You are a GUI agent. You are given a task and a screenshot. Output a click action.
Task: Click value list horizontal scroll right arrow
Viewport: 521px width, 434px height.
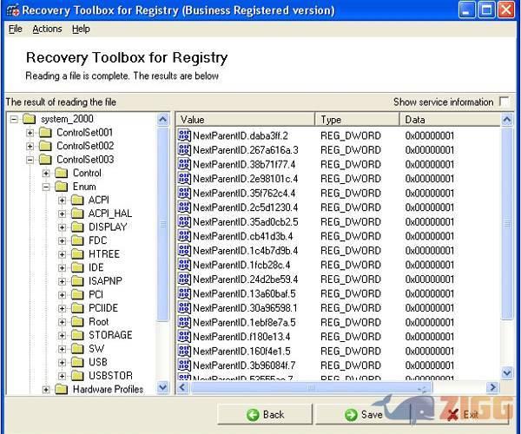click(x=492, y=387)
